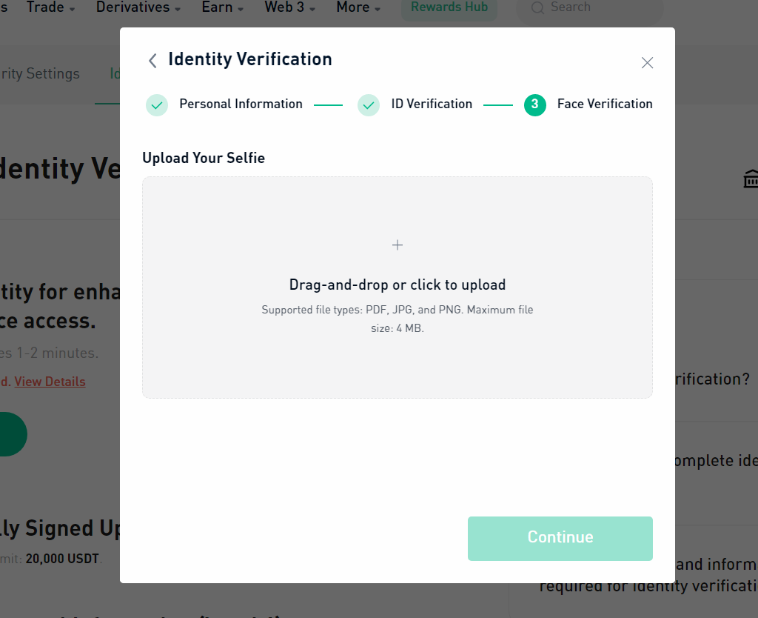This screenshot has width=758, height=618.
Task: Click Drag-and-drop or click to upload area
Action: pos(397,288)
